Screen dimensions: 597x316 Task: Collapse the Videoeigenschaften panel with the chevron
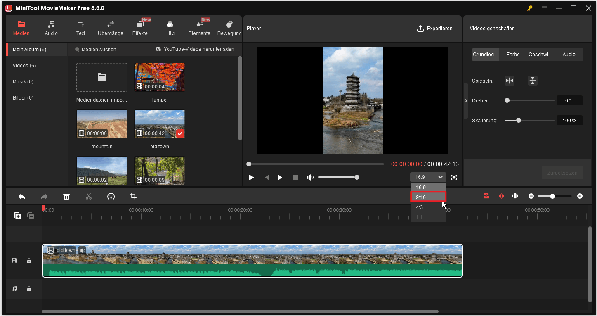click(x=466, y=100)
